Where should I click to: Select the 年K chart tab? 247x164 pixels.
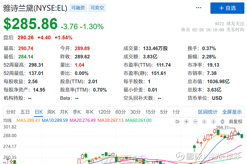click(x=90, y=112)
